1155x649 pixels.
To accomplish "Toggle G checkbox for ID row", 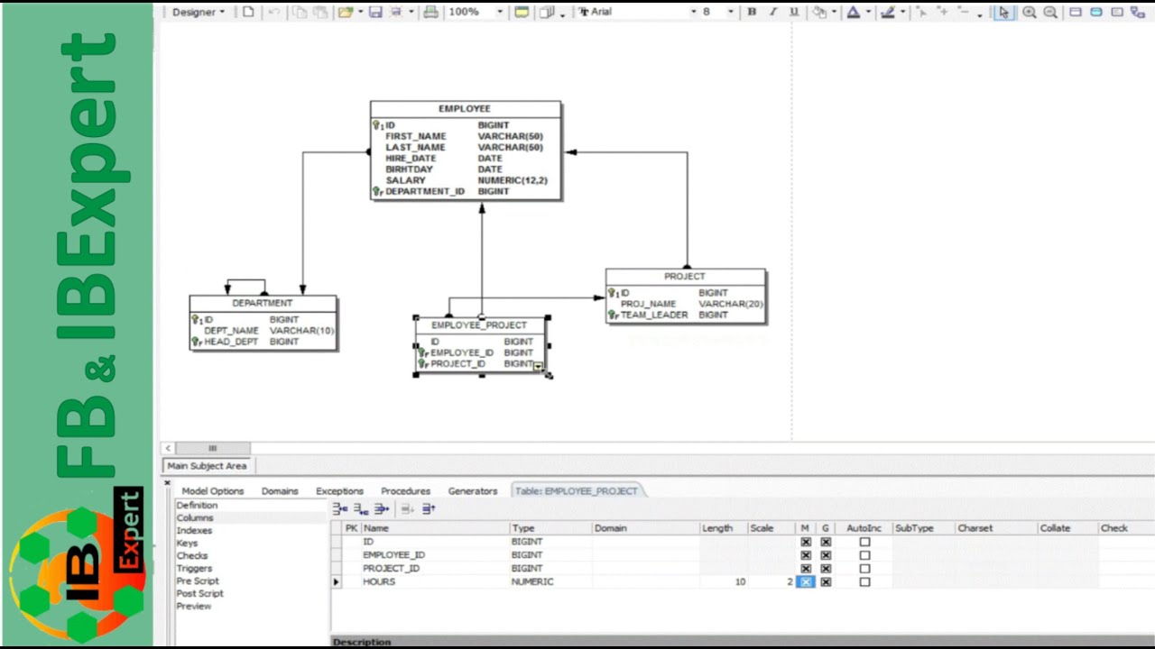I will click(826, 542).
